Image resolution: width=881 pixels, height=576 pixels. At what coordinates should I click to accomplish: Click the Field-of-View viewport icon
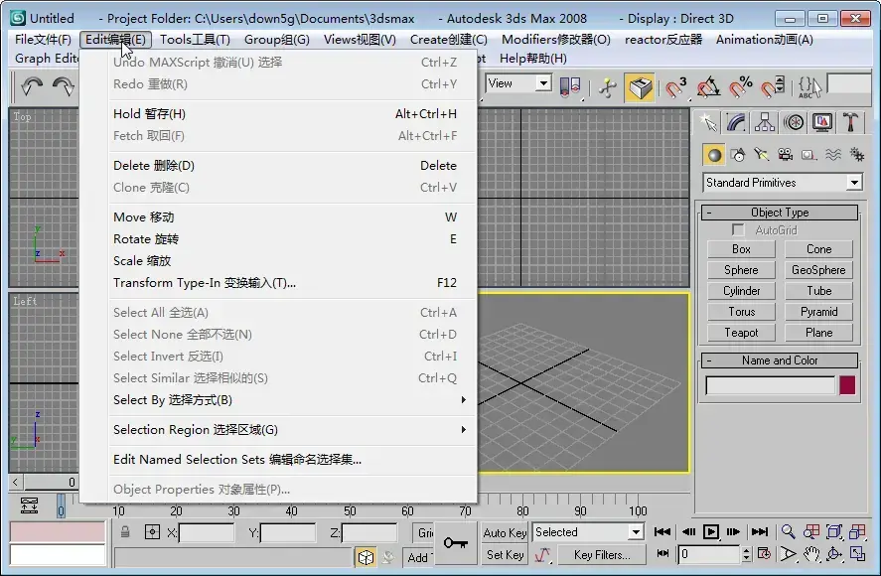[789, 554]
